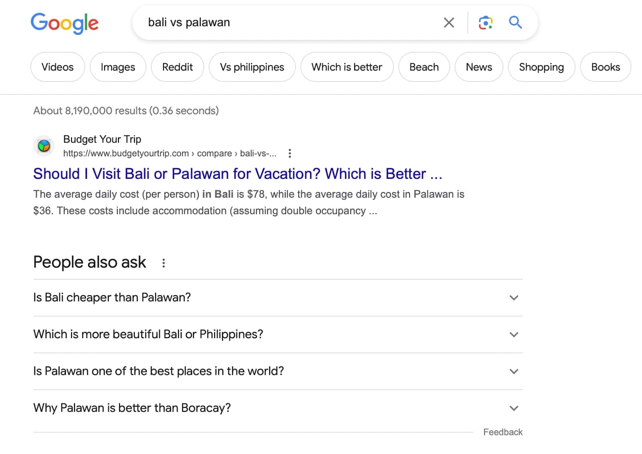
Task: Click the X to clear the search query
Action: point(449,23)
